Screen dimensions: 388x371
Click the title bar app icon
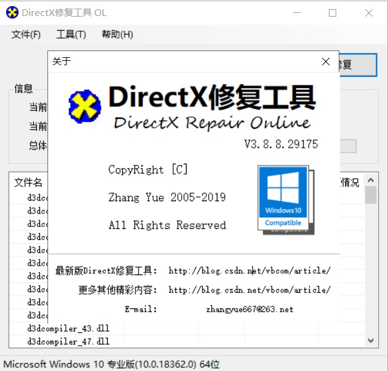(x=12, y=12)
